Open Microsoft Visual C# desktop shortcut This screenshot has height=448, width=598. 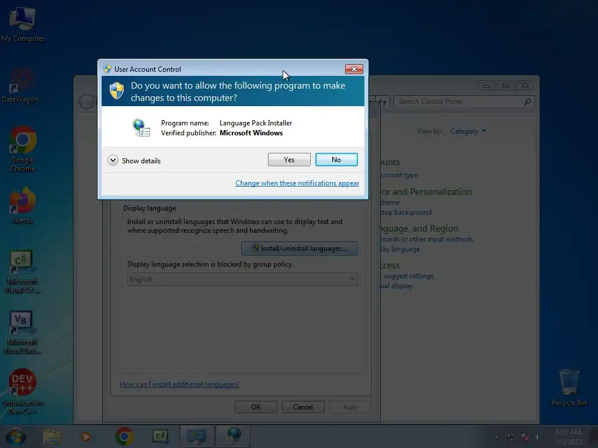click(22, 272)
